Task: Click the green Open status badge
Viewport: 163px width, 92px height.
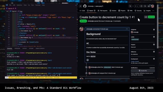Action: click(83, 21)
